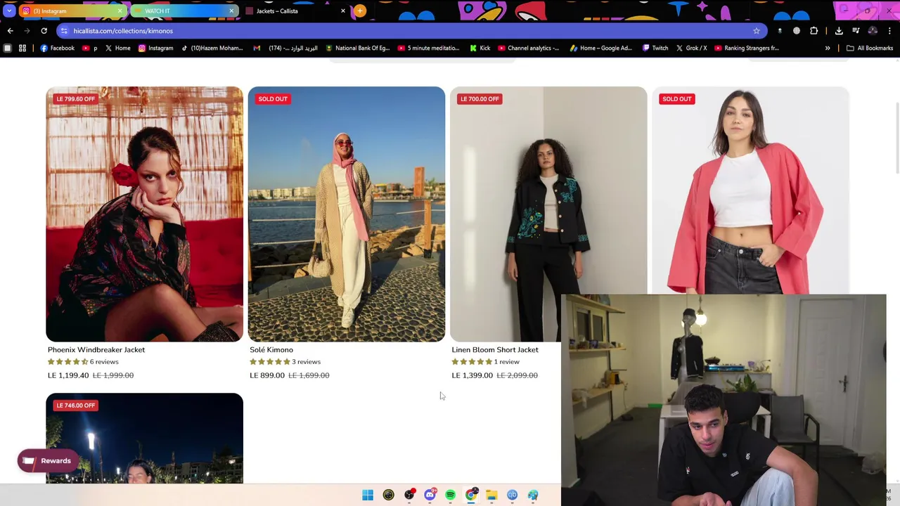900x506 pixels.
Task: Click the LE 1,199.40 price text
Action: (x=68, y=375)
